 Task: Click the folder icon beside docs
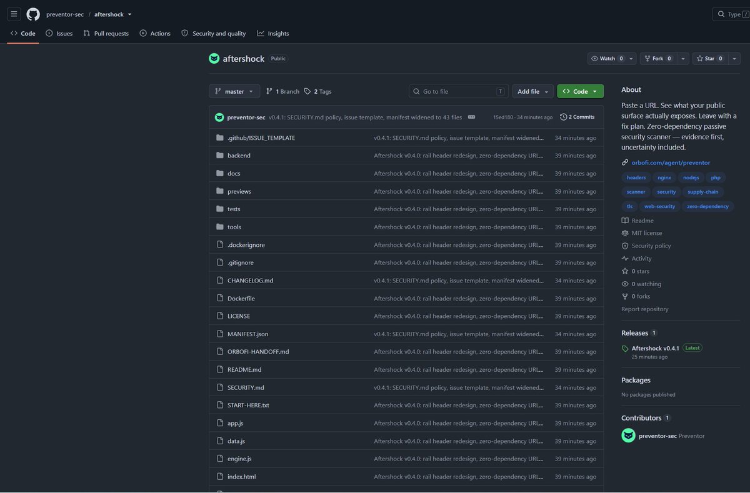coord(220,173)
